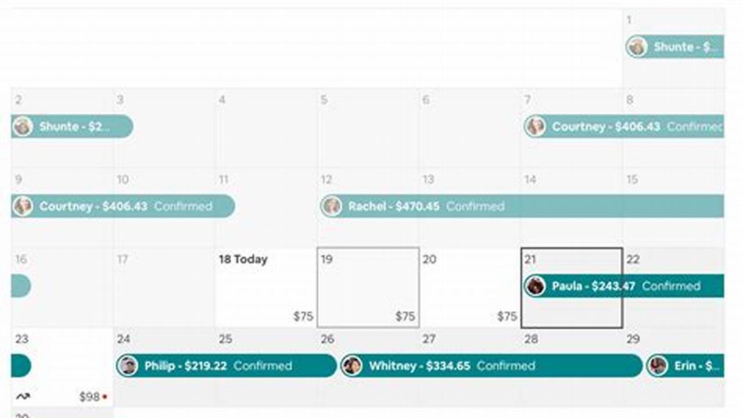The height and width of the screenshot is (418, 743).
Task: Click Philip's avatar on the 24th
Action: click(x=128, y=366)
